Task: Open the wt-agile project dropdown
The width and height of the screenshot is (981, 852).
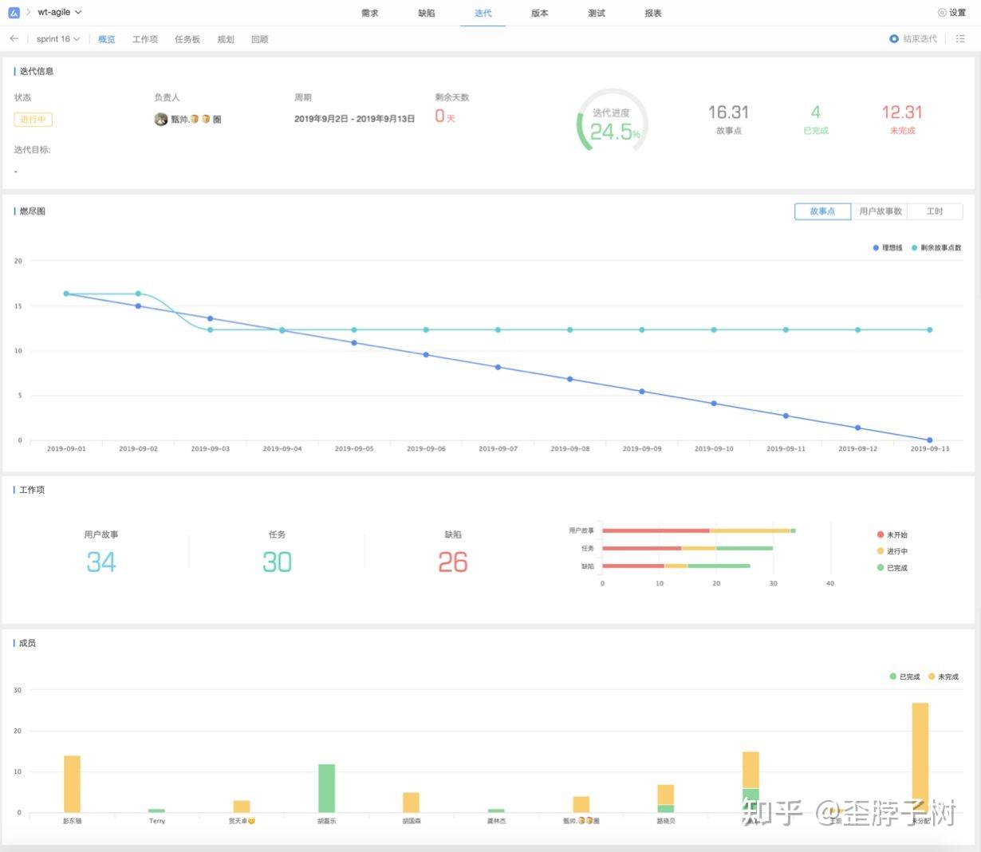Action: (x=60, y=13)
